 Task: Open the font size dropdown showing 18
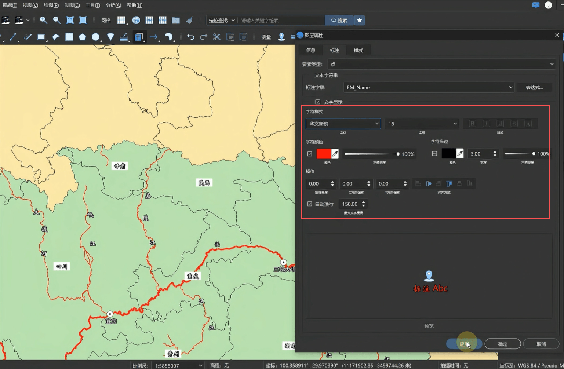point(422,124)
